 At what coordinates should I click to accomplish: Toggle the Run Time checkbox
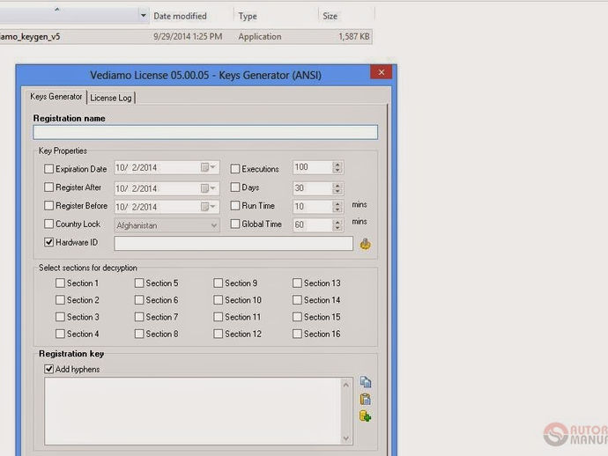point(235,205)
